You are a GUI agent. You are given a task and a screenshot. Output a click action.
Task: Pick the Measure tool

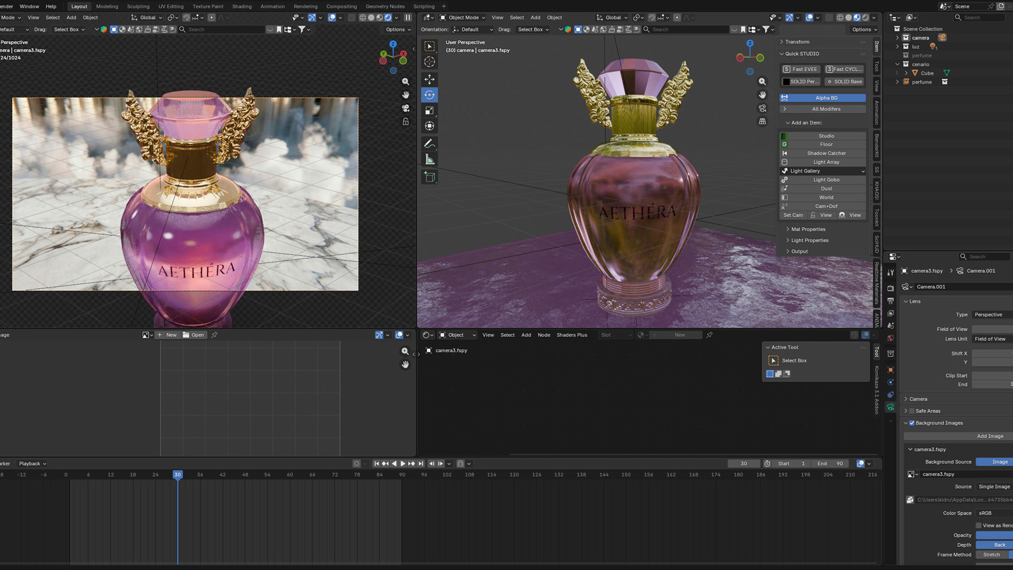[429, 159]
